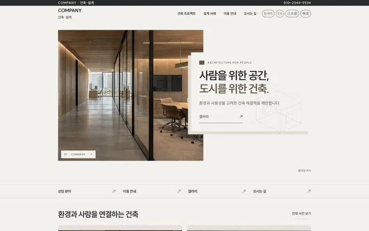369x231 pixels.
Task: Switch language to 日本語
Action: pos(292,14)
